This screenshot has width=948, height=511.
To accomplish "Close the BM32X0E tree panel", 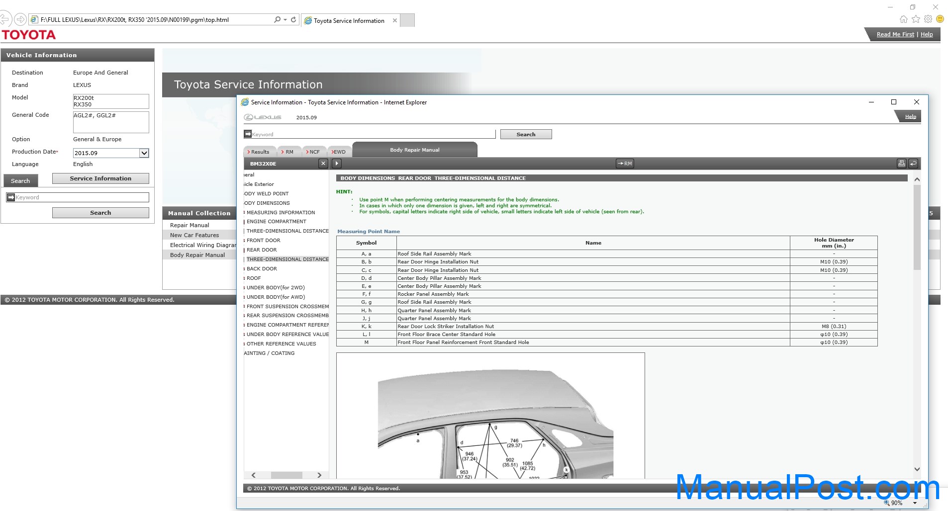I will [x=323, y=164].
